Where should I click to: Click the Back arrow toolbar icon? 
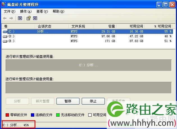coord(5,18)
